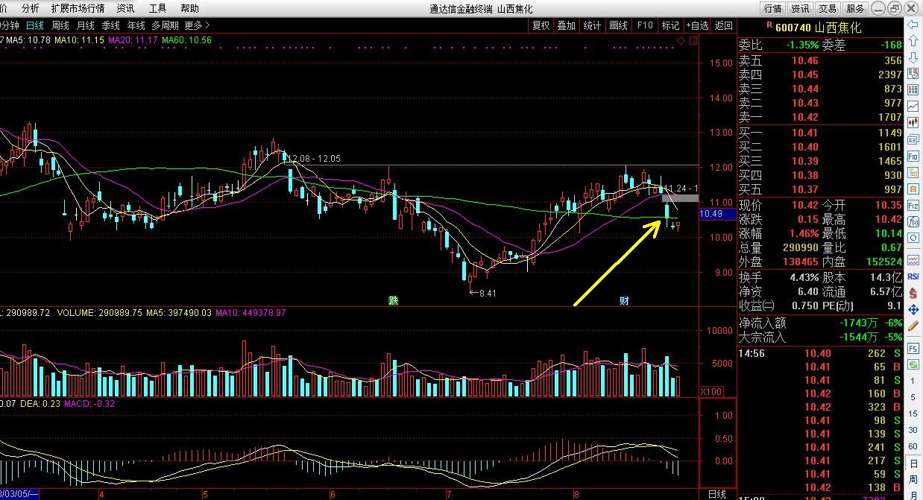The image size is (923, 500).
Task: Switch to the 周线 weekly period
Action: [x=60, y=25]
